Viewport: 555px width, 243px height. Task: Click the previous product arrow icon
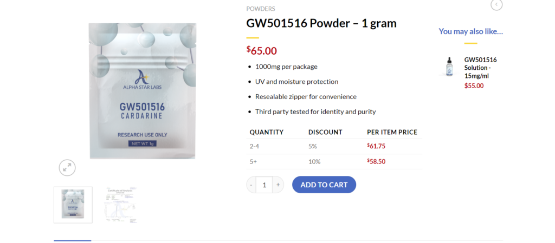tap(496, 4)
